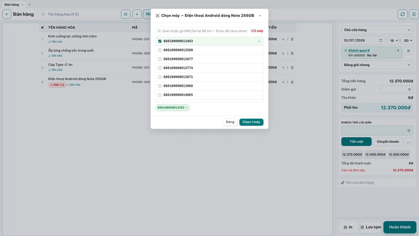
Task: Delete the Ốp lưng chống sốc trong suốt row
Action: click(x=292, y=53)
